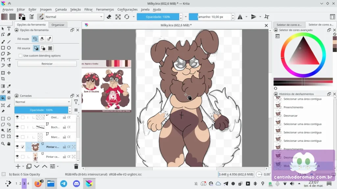The image size is (337, 189).
Task: Open the Configurações menu
Action: (x=127, y=10)
